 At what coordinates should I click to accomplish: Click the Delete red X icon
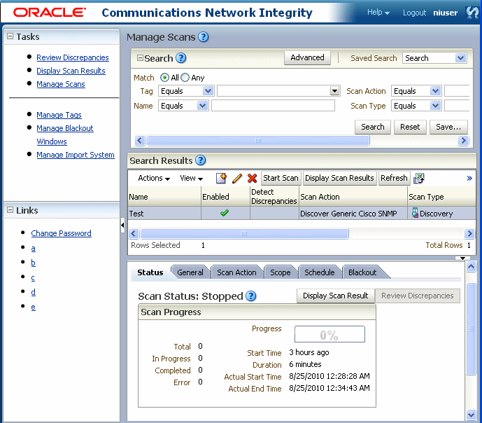[252, 178]
